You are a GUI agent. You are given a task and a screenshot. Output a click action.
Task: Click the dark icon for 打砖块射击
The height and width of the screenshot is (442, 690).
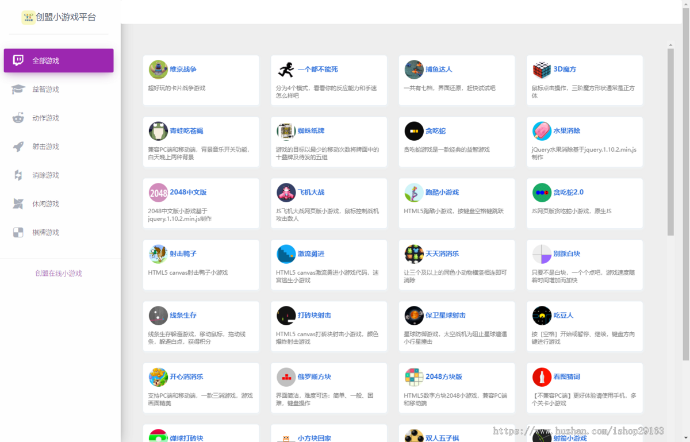[x=286, y=316]
